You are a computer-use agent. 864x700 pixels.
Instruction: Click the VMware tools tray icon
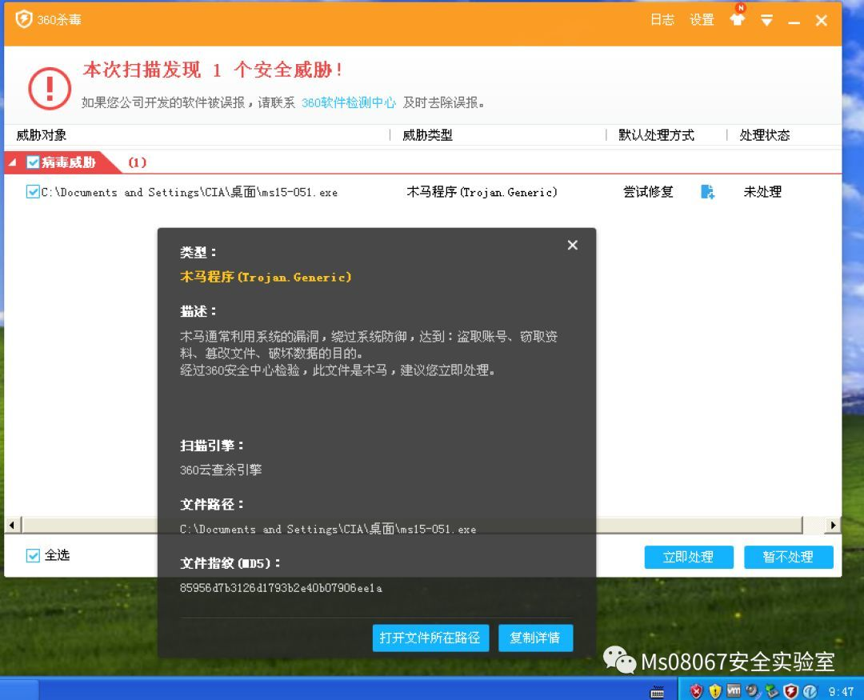[x=734, y=690]
